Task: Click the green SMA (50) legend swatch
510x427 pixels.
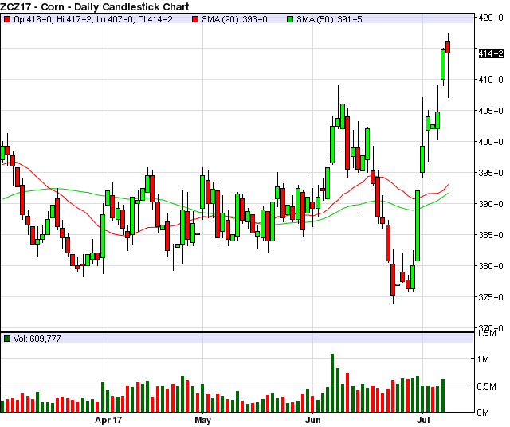Action: pyautogui.click(x=290, y=19)
